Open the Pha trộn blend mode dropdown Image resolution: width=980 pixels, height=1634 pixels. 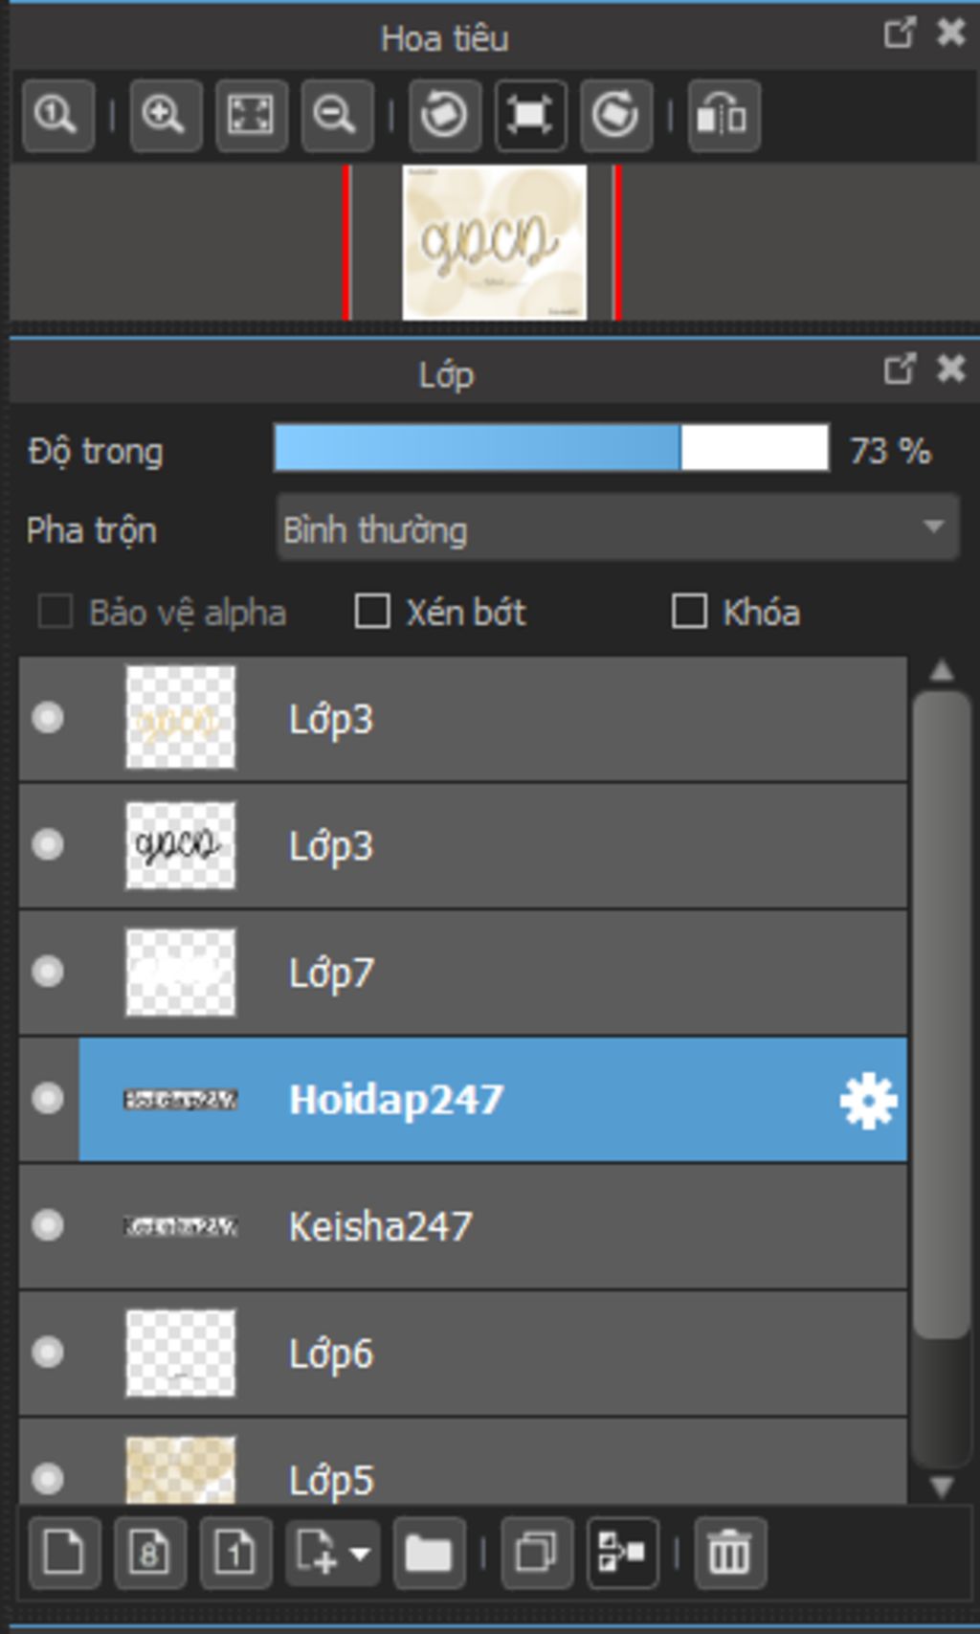click(617, 528)
